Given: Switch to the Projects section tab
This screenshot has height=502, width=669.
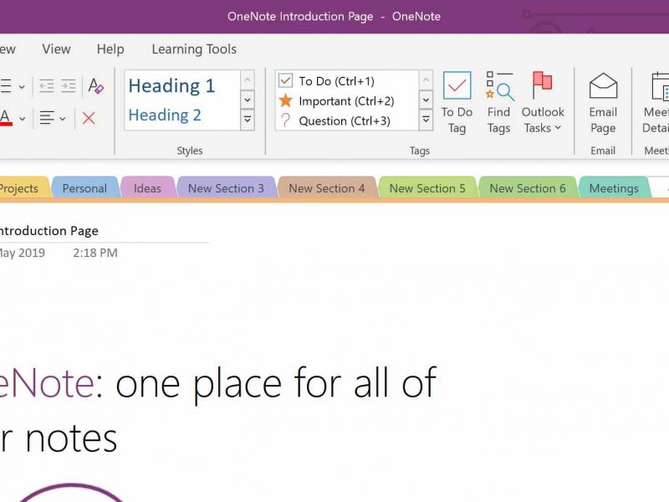Looking at the screenshot, I should (24, 187).
